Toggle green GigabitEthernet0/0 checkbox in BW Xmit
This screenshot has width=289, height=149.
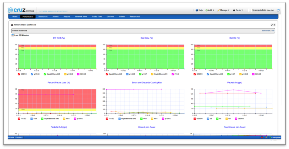point(45,74)
